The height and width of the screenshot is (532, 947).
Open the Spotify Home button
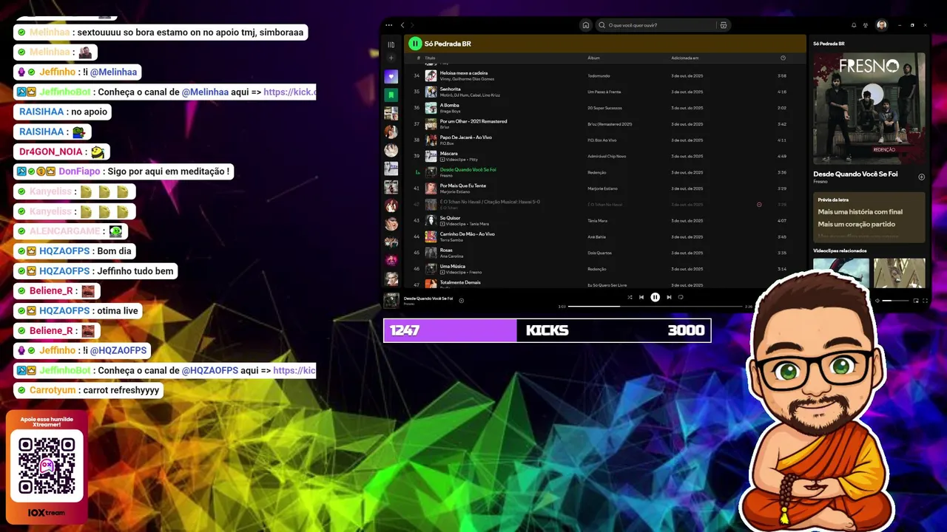[586, 25]
